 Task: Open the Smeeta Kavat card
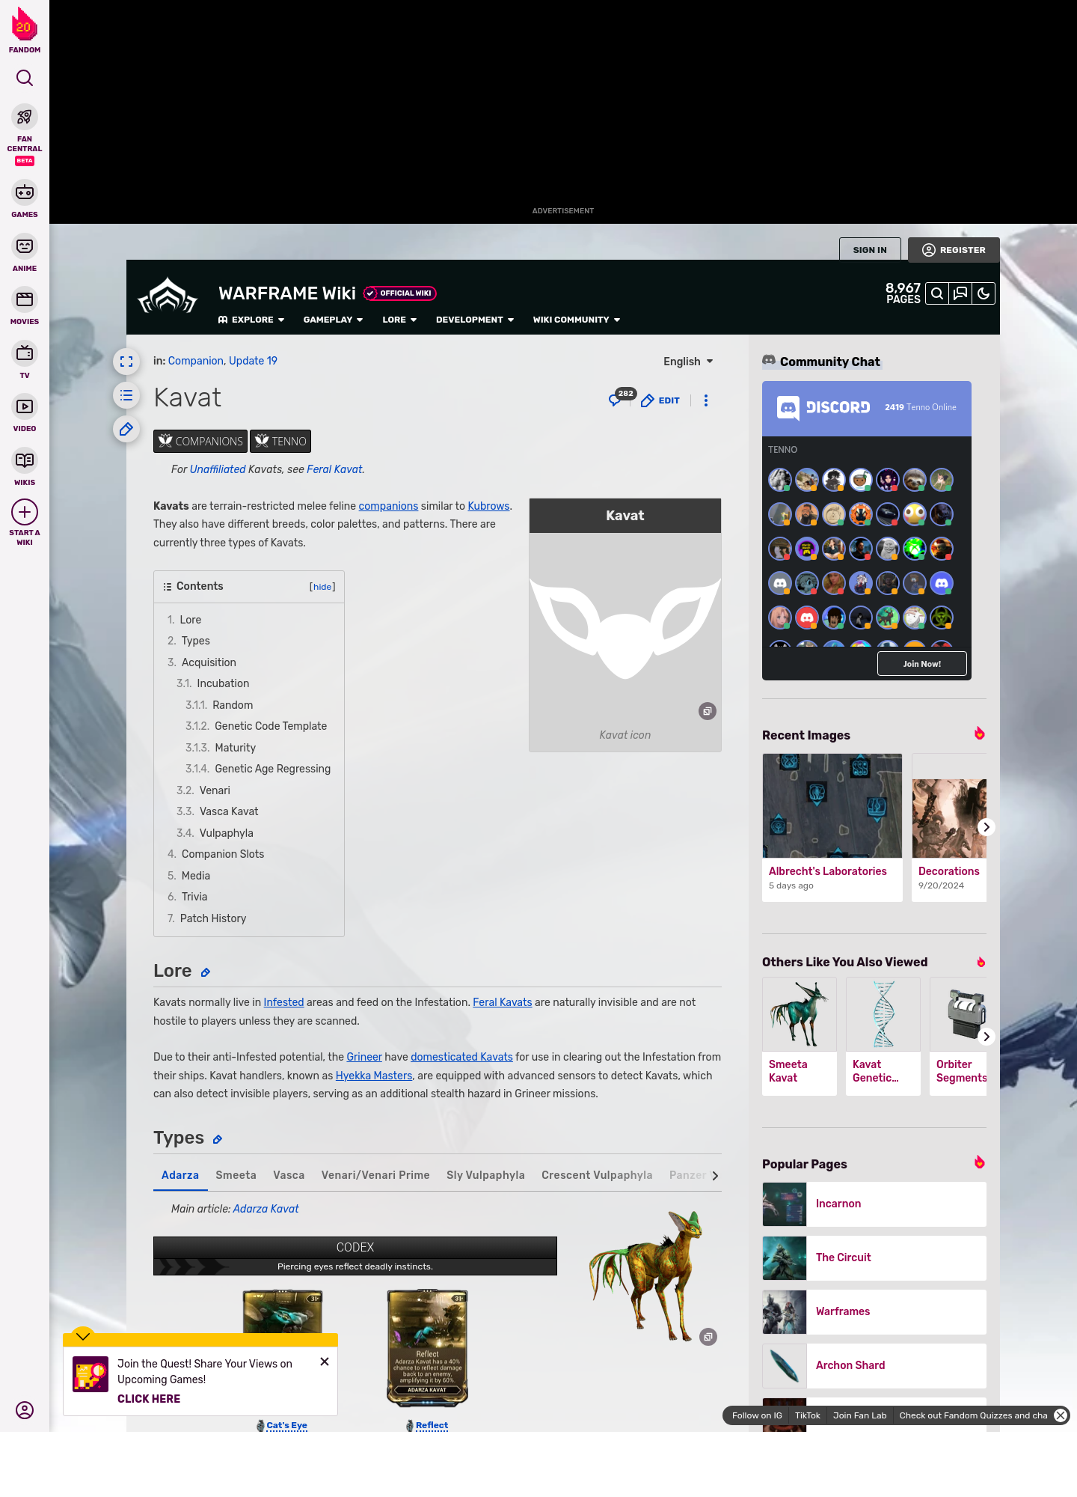click(800, 1037)
